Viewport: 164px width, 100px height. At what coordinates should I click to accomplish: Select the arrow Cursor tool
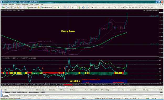click(93, 7)
